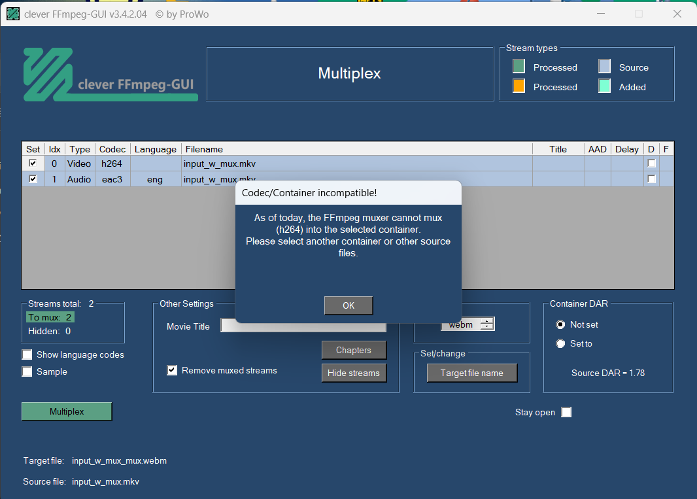Click the Language column header

[x=156, y=149]
